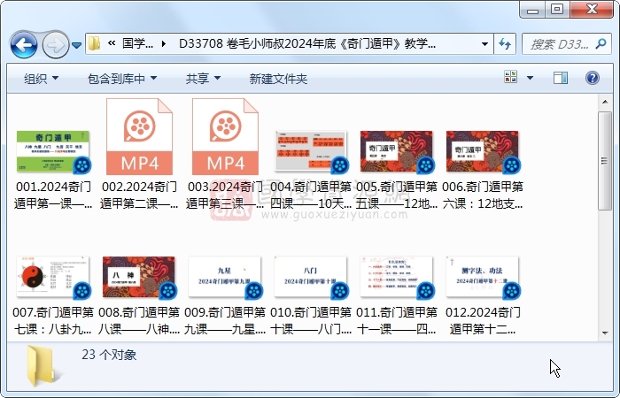Open the view options dropdown arrow
This screenshot has height=398, width=620.
click(530, 78)
